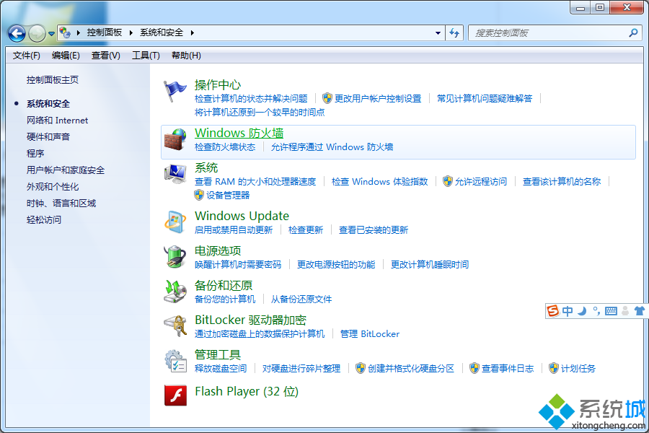Image resolution: width=649 pixels, height=433 pixels.
Task: Click the Windows Update icon
Action: (175, 221)
